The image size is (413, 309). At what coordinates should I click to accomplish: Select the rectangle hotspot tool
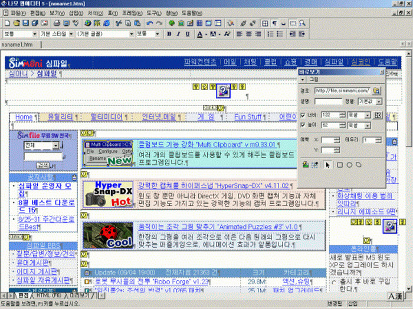(340, 165)
